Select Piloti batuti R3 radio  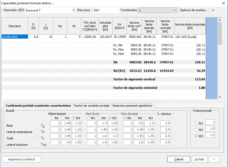point(74,118)
